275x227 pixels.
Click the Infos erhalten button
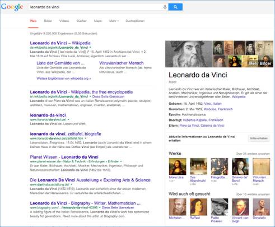pos(259,138)
